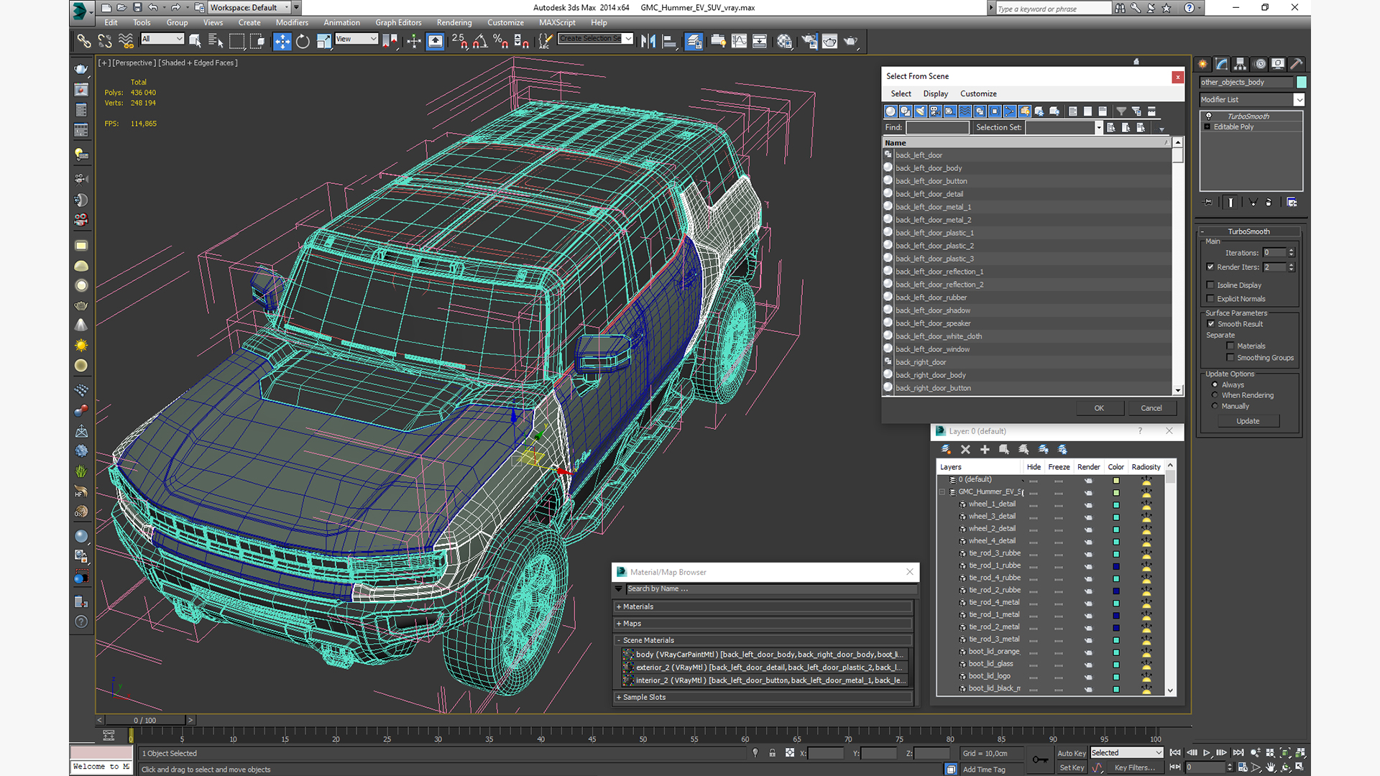This screenshot has width=1380, height=776.
Task: Open Rendering menu
Action: tap(454, 22)
